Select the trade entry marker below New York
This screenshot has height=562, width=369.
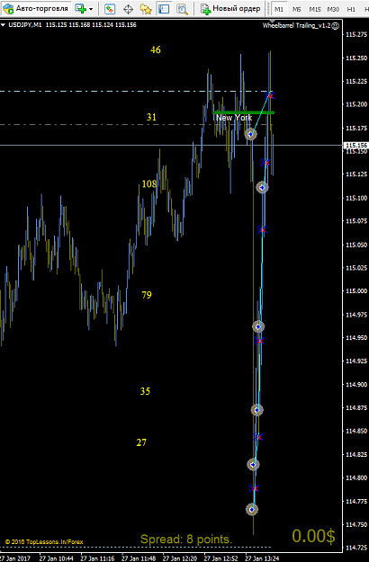pyautogui.click(x=251, y=134)
